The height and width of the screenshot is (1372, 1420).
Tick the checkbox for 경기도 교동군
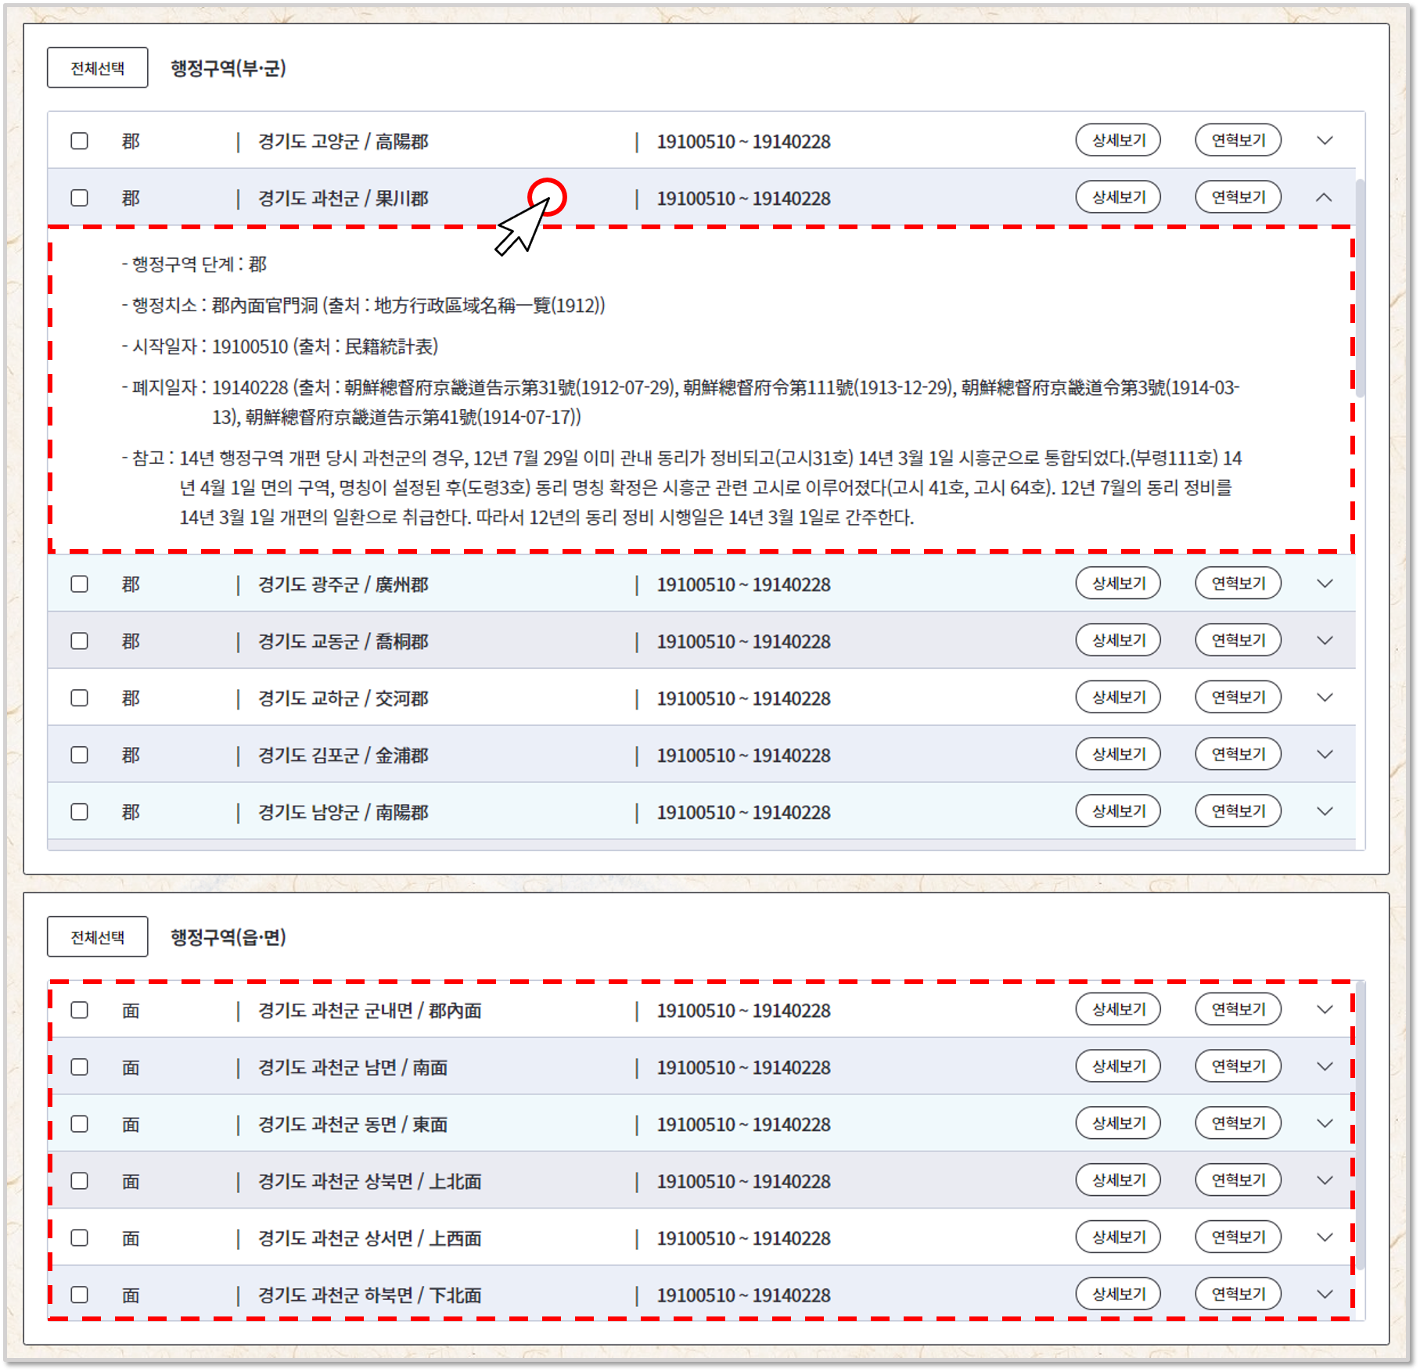click(x=79, y=641)
